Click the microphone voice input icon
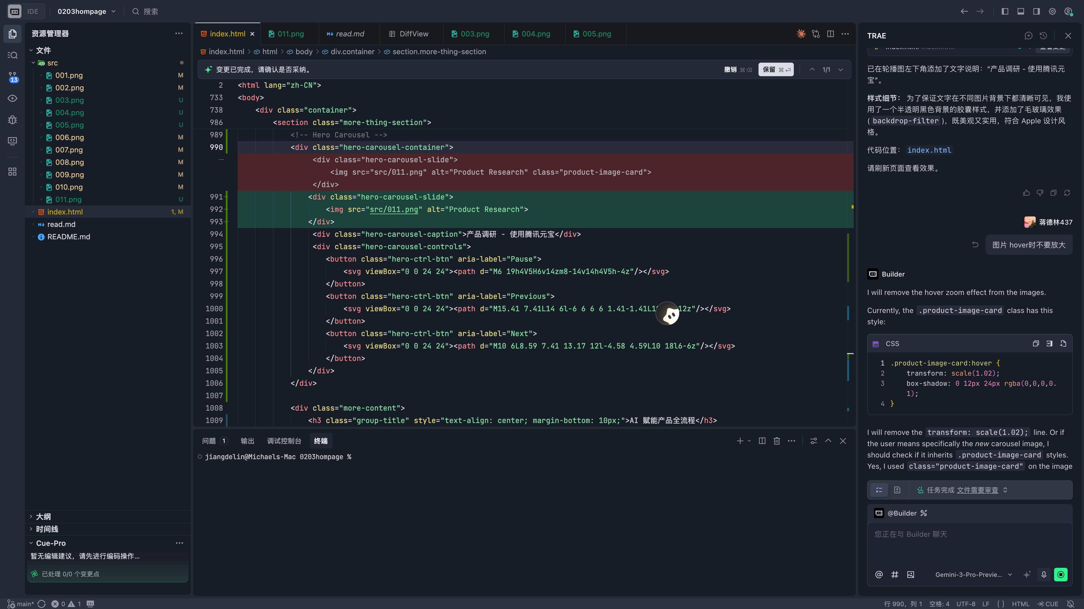 click(x=1044, y=575)
